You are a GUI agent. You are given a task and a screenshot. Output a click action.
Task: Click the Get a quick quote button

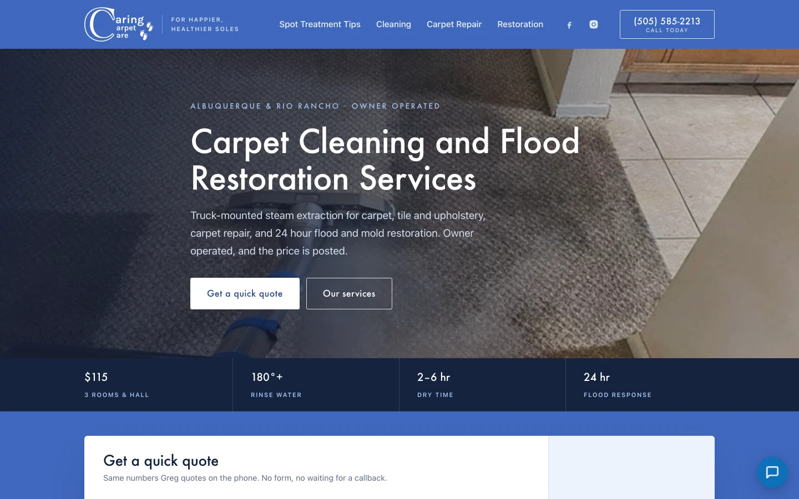point(245,293)
